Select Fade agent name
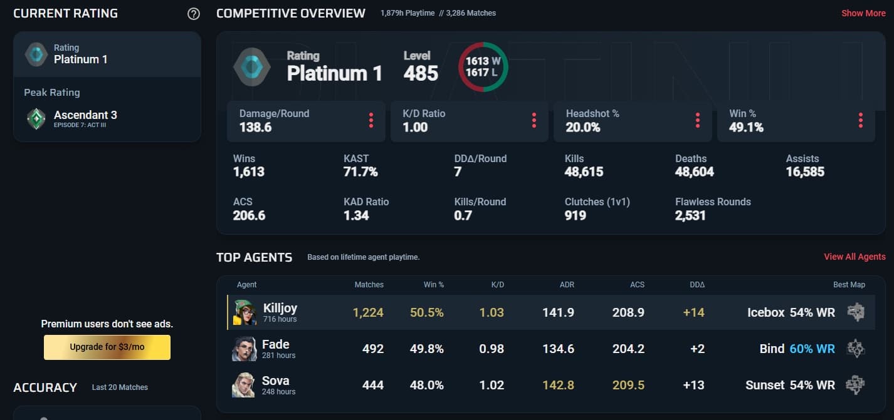The height and width of the screenshot is (420, 894). click(x=276, y=344)
